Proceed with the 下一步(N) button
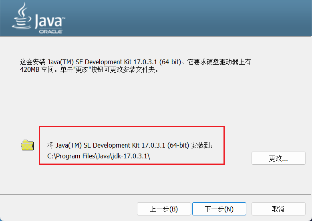312x221 pixels. point(219,209)
